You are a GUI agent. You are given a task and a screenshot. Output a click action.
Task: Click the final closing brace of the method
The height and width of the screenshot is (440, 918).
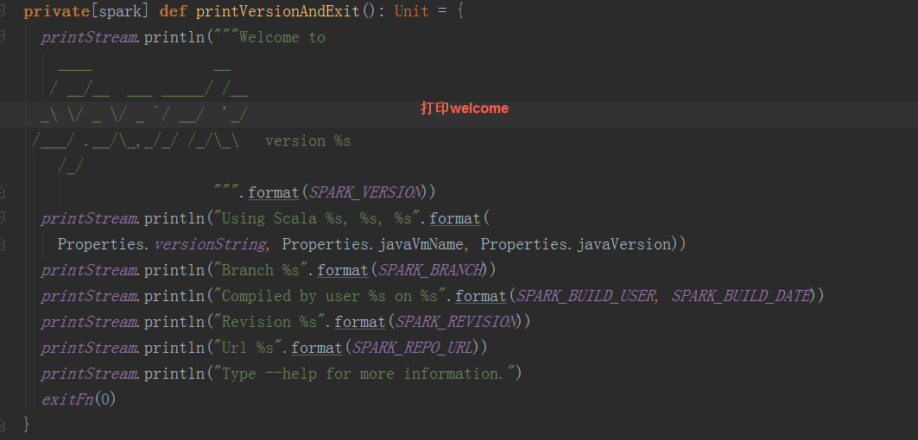point(27,424)
